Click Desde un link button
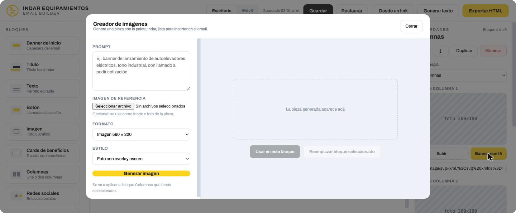Screen dimensions: 516x213 (393, 11)
